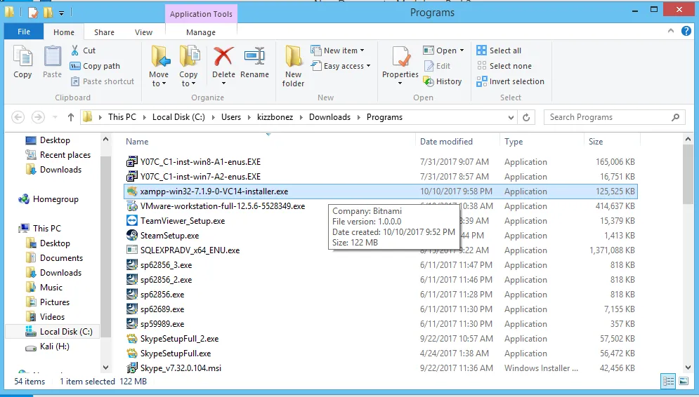Click Copy path in Clipboard group

[95, 66]
